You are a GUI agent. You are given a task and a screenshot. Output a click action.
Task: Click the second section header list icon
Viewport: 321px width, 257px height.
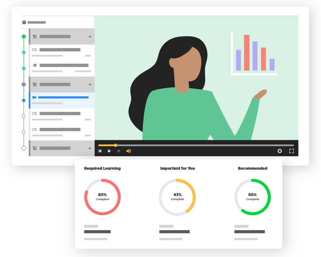pyautogui.click(x=35, y=84)
